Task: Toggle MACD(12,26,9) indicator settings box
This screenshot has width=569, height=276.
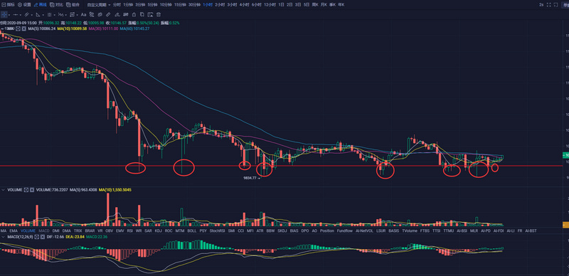Action: [37, 237]
